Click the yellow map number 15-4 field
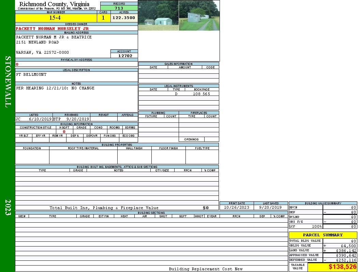 pos(56,18)
